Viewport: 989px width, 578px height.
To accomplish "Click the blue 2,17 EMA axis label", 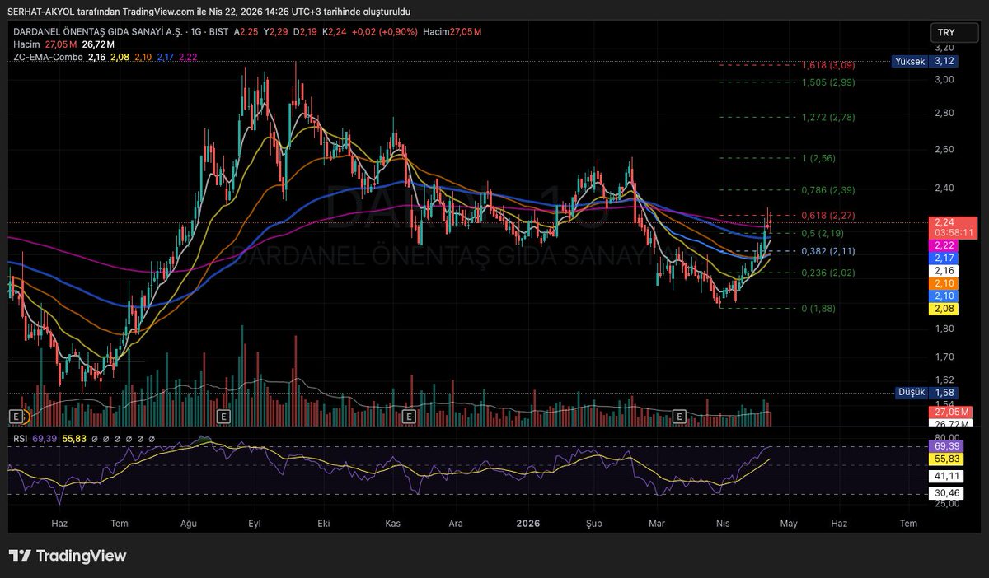I will coord(944,258).
